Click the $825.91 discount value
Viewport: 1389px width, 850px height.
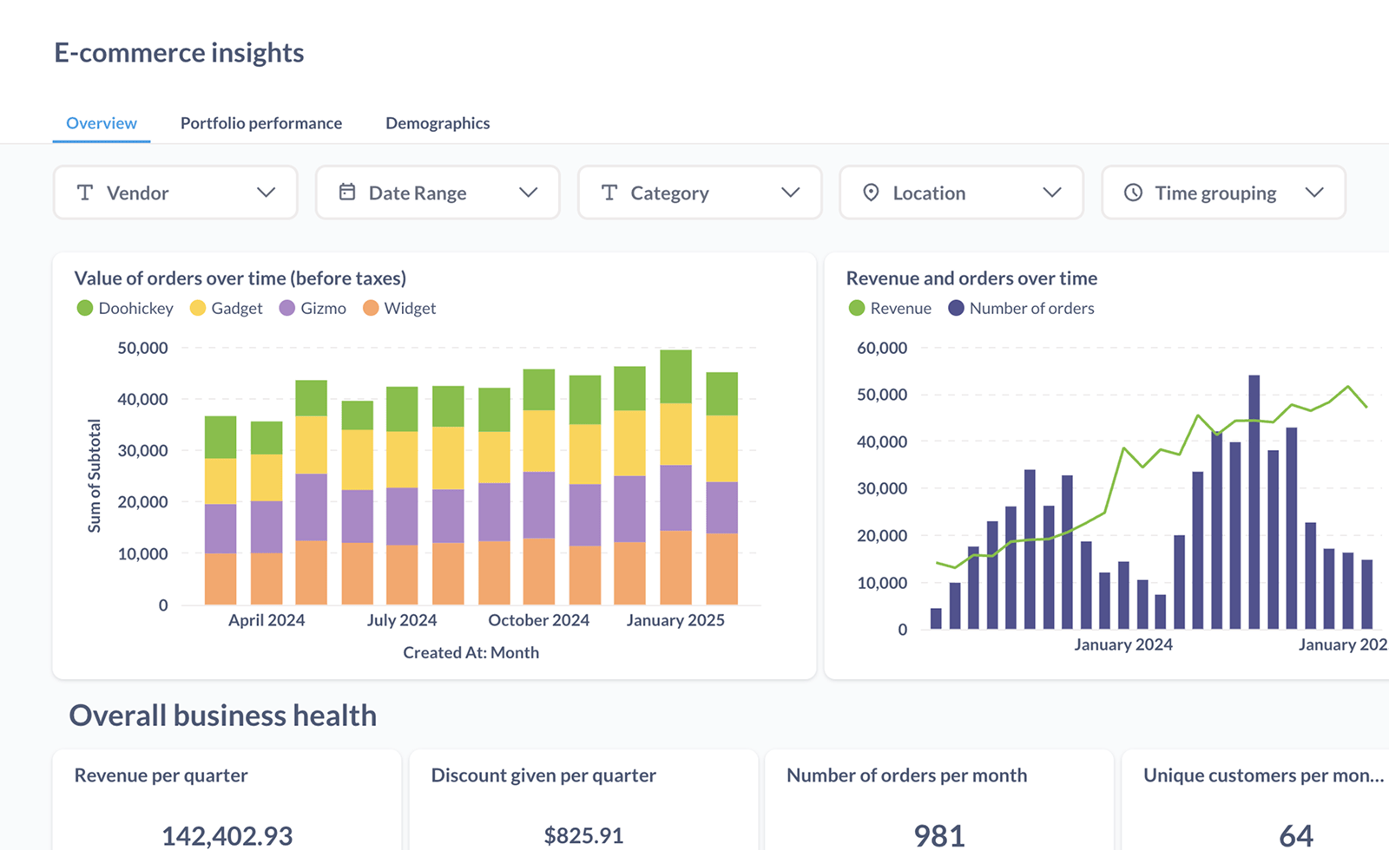pyautogui.click(x=583, y=836)
